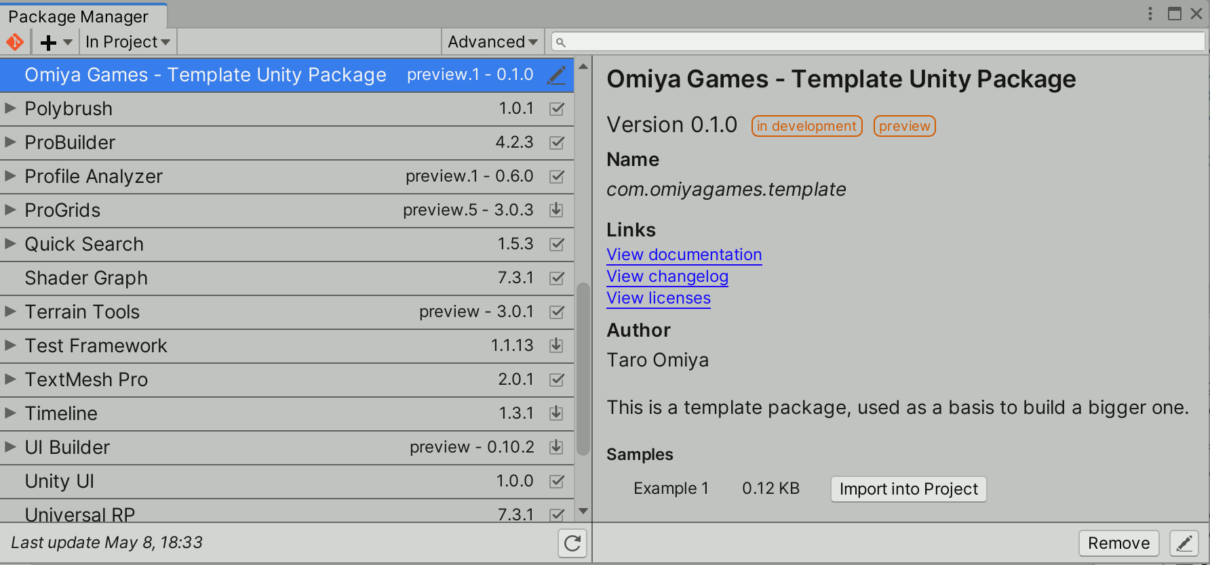Open the View licenses link
Screen dimensions: 1210x565
pos(659,298)
